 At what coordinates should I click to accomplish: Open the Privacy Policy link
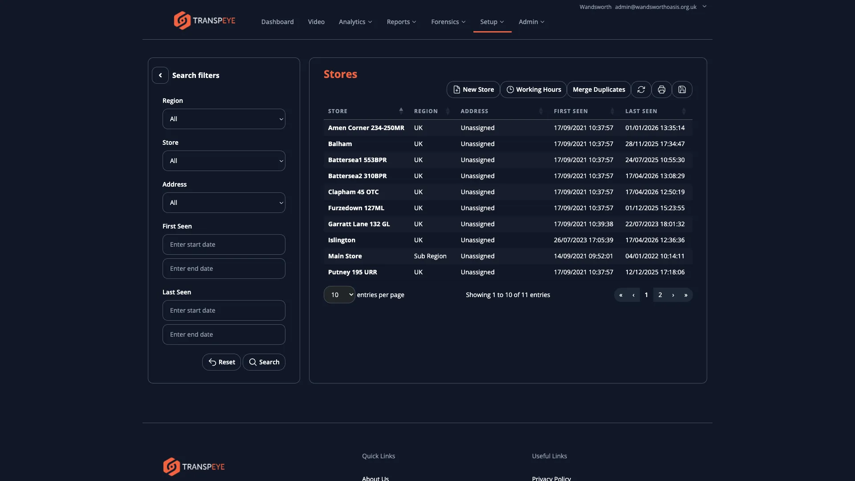click(551, 478)
